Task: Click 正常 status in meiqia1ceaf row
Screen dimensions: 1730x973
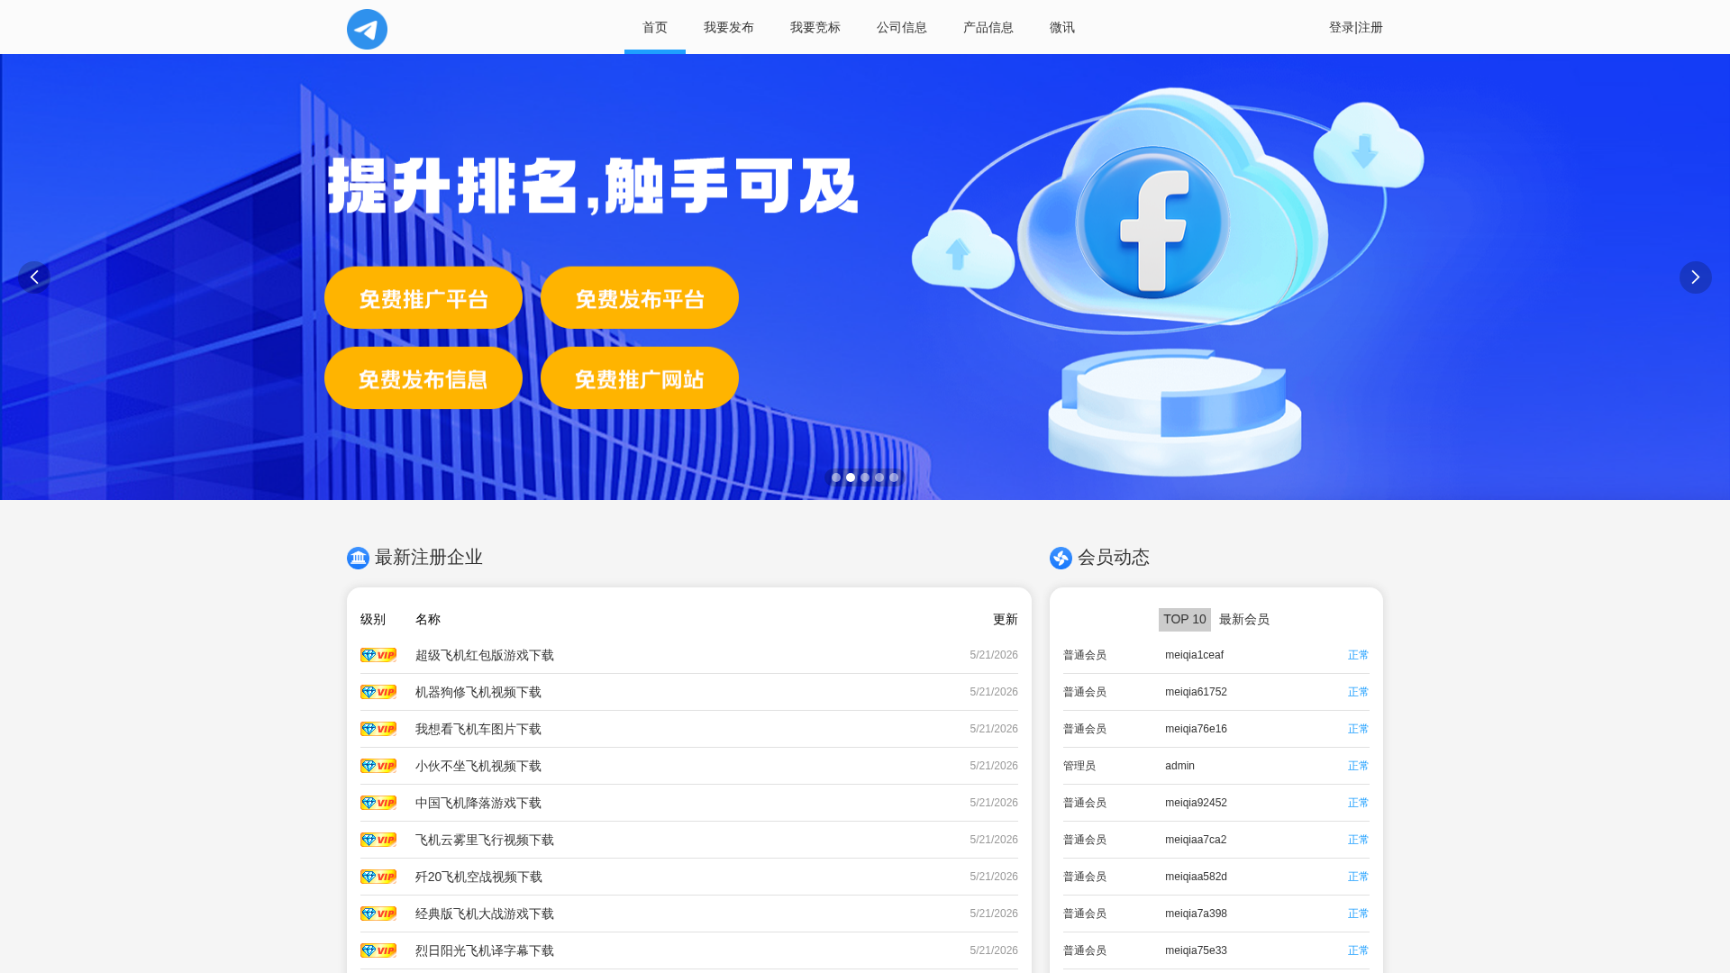Action: click(1358, 655)
